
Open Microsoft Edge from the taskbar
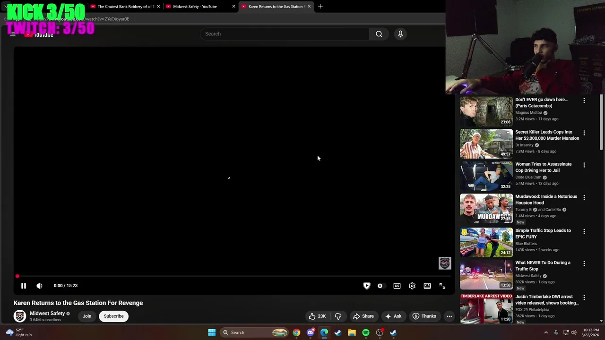(324, 332)
